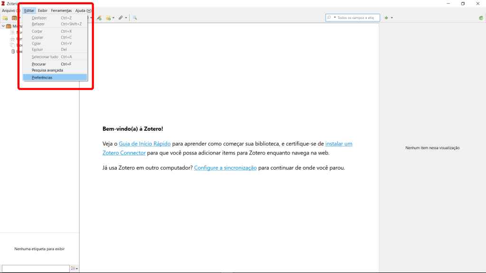
Task: Click Procurar in the Editar menu
Action: [38, 64]
